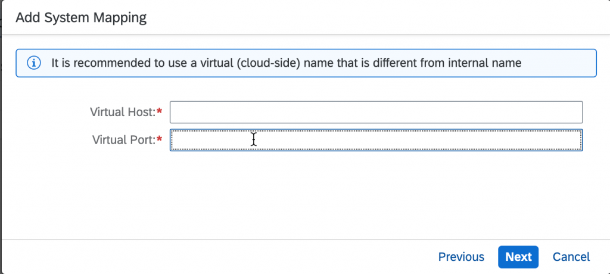
Task: Go back with the Previous button
Action: coord(461,257)
